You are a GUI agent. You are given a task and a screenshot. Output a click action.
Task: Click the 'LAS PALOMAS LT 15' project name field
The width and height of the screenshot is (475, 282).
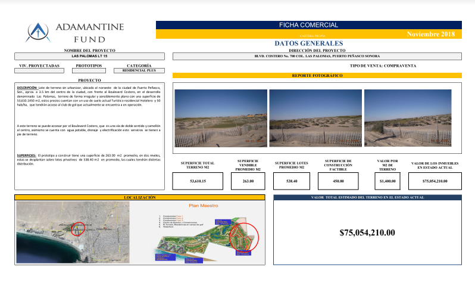pyautogui.click(x=90, y=56)
